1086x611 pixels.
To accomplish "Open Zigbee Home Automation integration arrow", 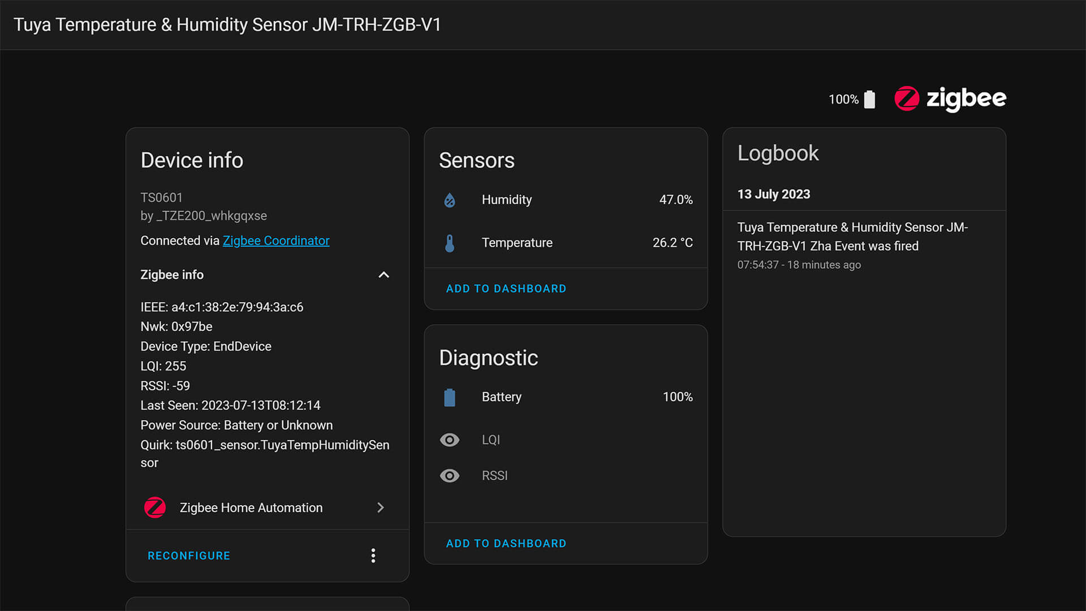I will click(x=380, y=507).
